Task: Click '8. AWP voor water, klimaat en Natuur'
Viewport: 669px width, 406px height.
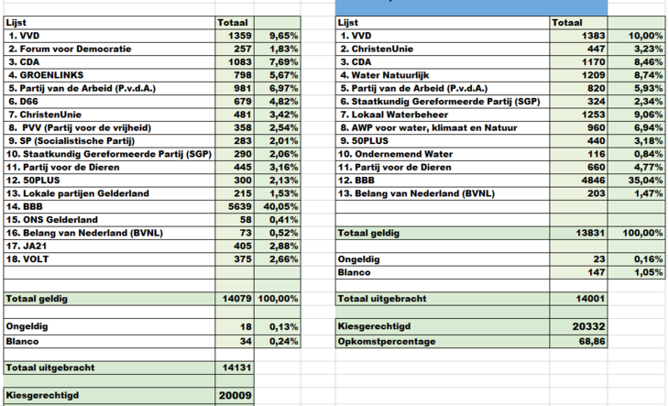Action: point(443,128)
